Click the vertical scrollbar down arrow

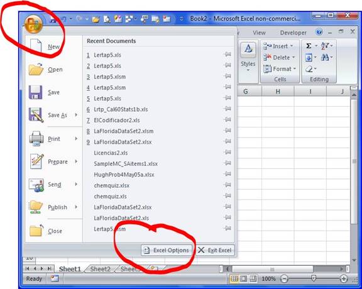pyautogui.click(x=354, y=260)
